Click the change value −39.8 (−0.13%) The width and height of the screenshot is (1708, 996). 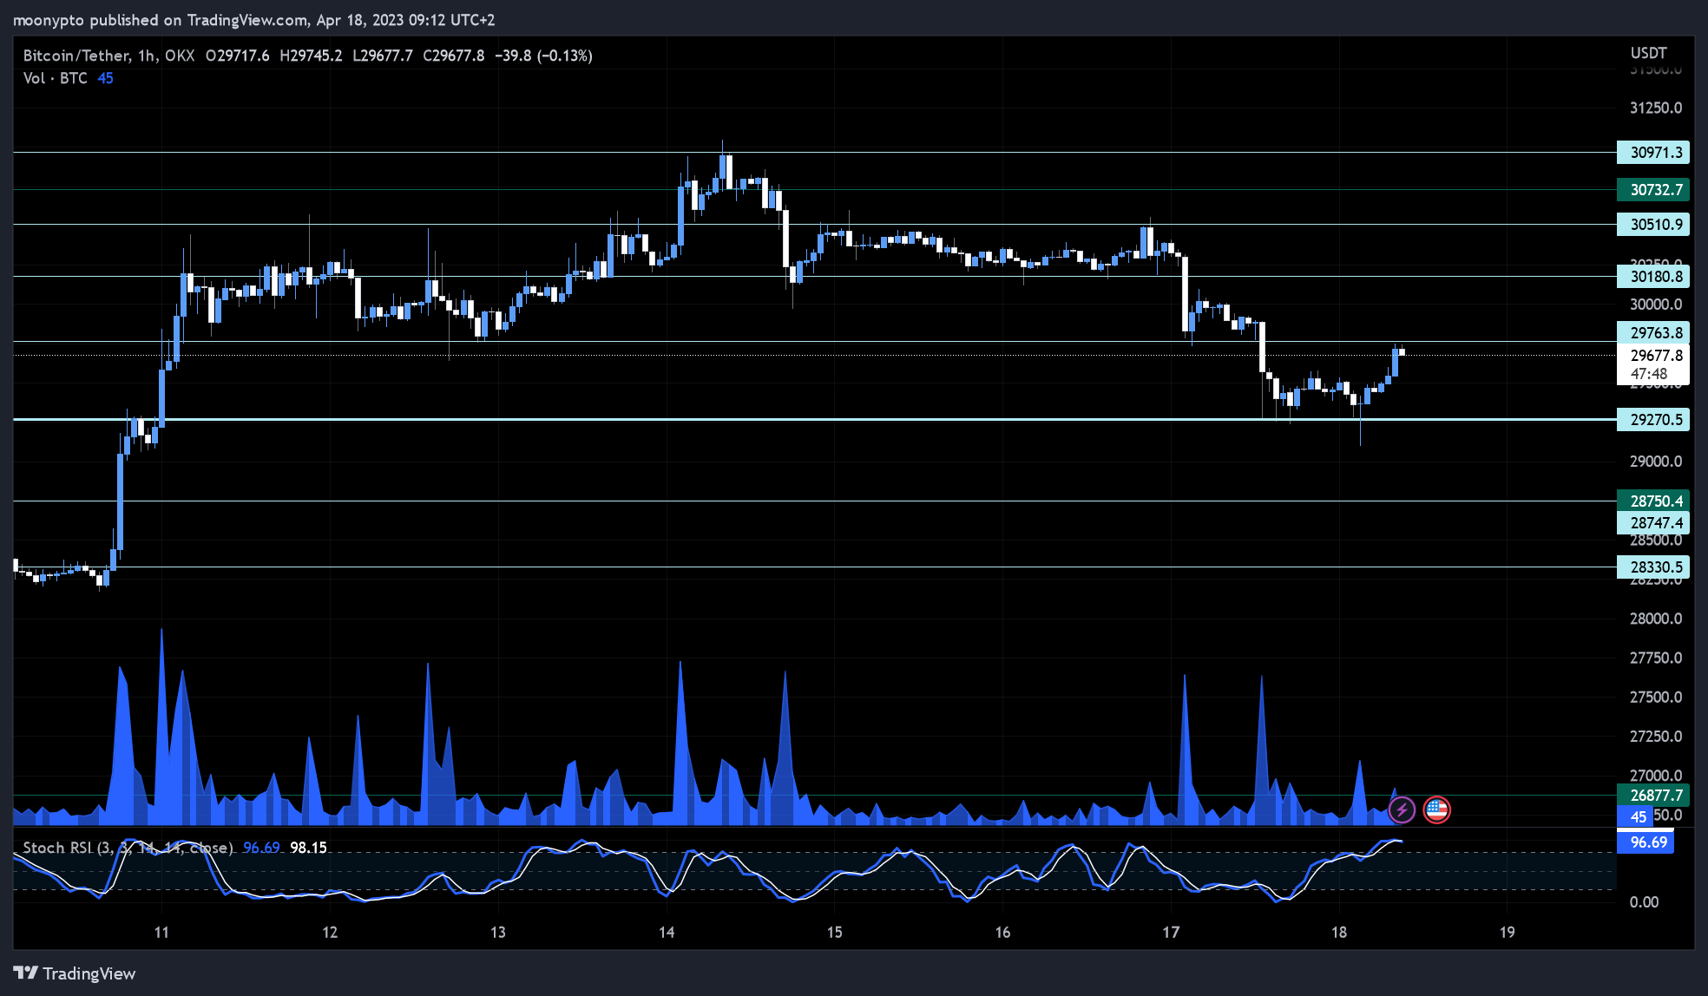pos(543,56)
